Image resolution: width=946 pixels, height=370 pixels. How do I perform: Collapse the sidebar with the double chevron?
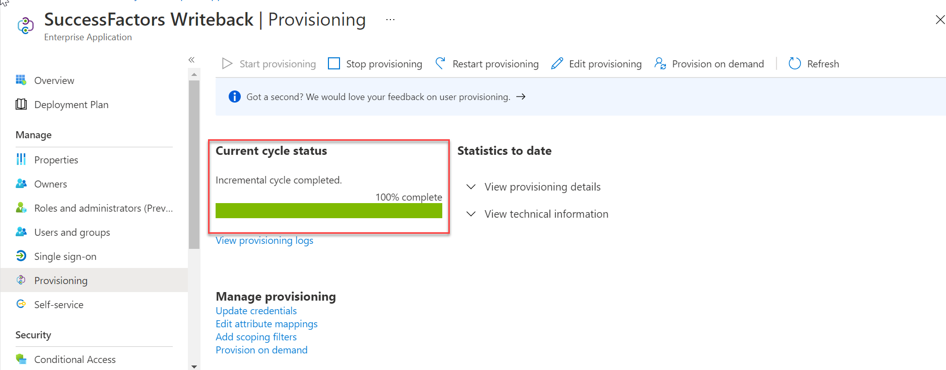(191, 59)
